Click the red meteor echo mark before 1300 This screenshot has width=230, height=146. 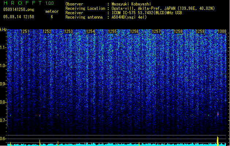pyautogui.click(x=218, y=114)
